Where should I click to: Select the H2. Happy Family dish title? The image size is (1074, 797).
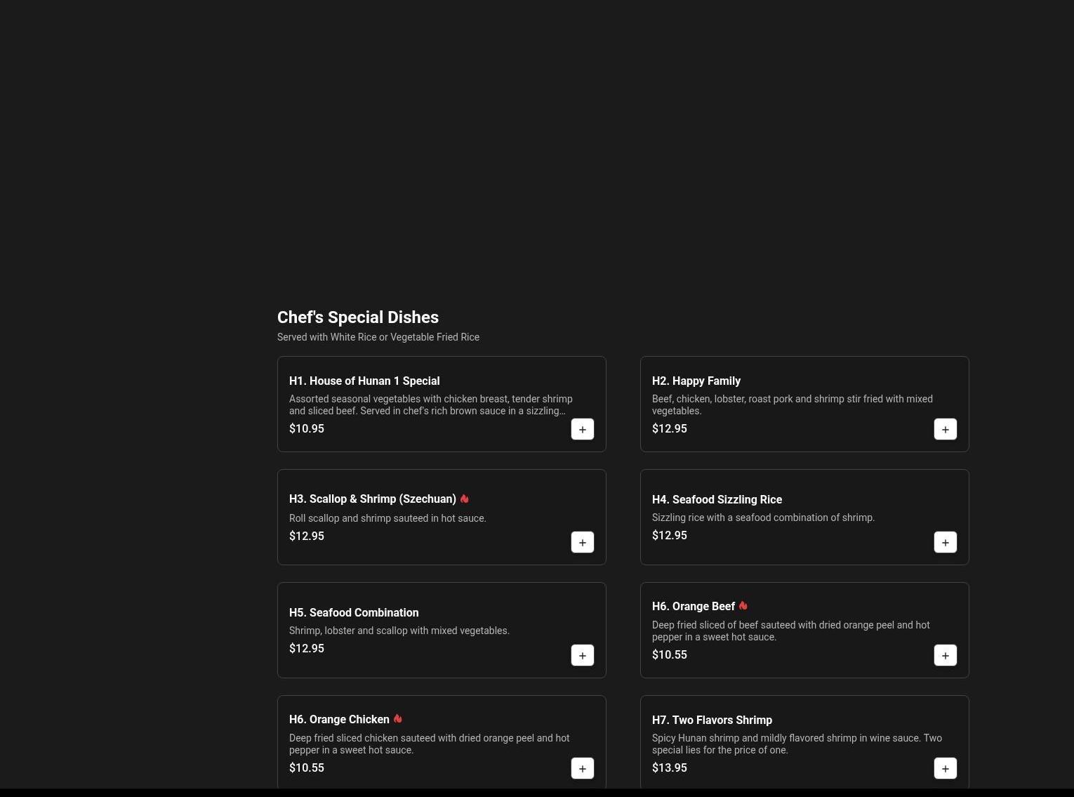point(696,381)
